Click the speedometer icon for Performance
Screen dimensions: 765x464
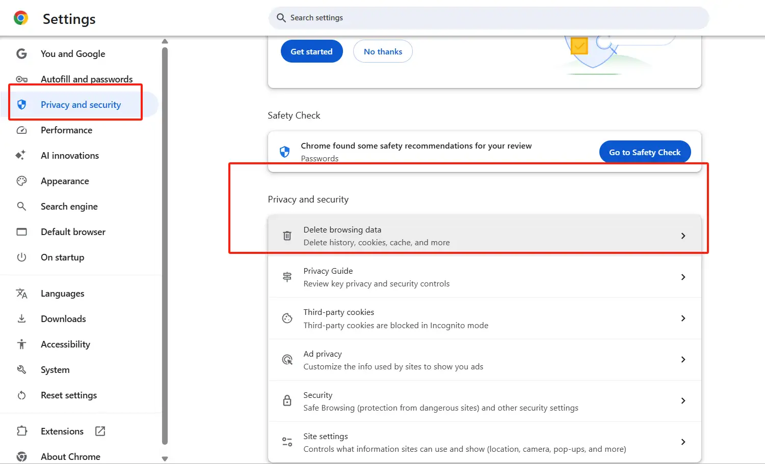click(21, 130)
